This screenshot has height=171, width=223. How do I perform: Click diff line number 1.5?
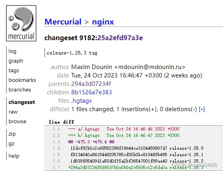56,155
